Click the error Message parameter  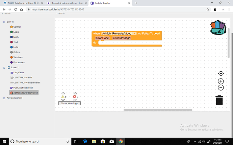[122, 38]
